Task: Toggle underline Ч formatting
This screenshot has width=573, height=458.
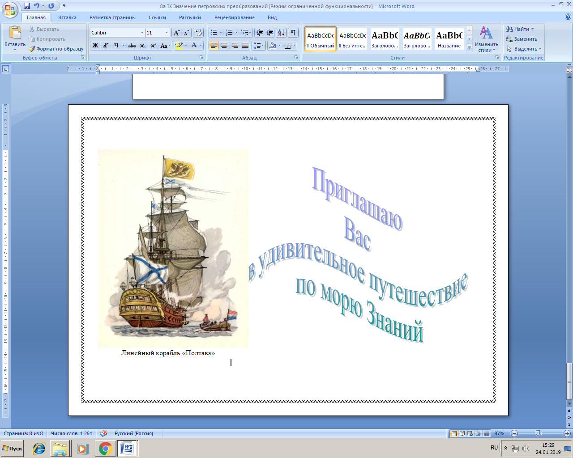Action: pos(116,46)
